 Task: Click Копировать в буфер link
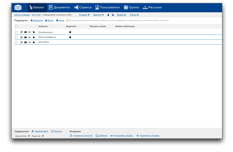pos(121,136)
